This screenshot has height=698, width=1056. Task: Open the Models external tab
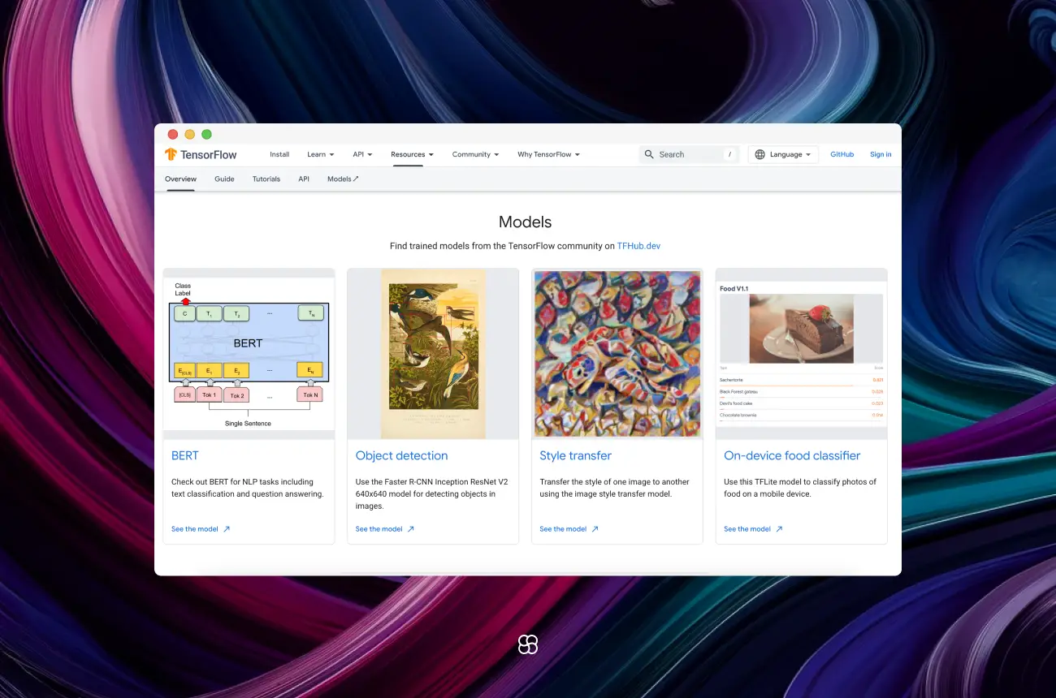(x=343, y=179)
